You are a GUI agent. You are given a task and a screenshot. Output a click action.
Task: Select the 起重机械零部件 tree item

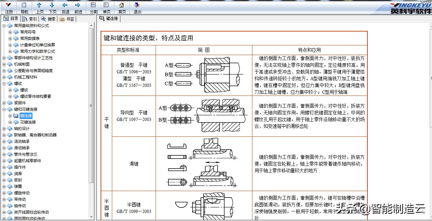(27, 161)
